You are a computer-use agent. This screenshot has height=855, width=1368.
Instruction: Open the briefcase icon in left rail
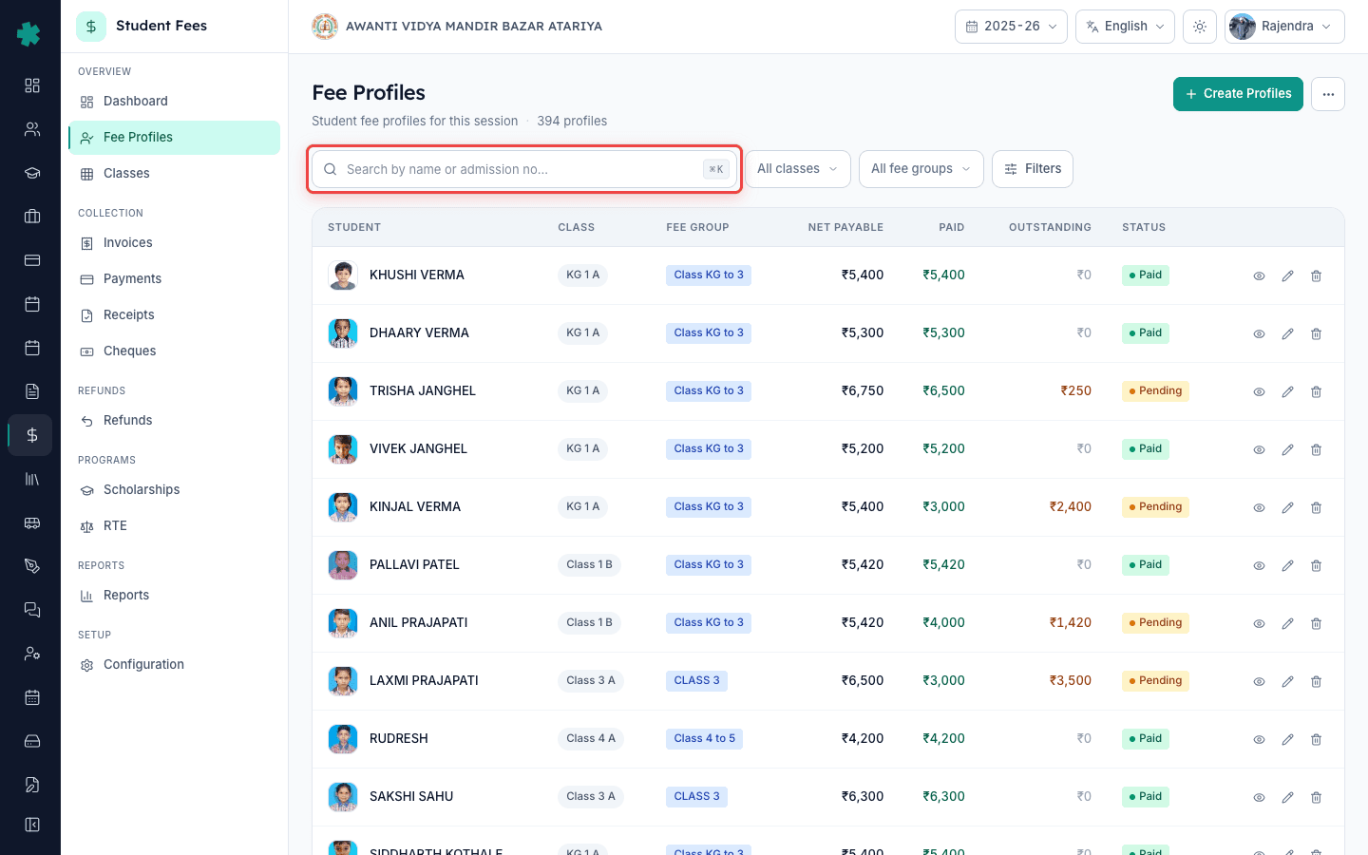(32, 217)
